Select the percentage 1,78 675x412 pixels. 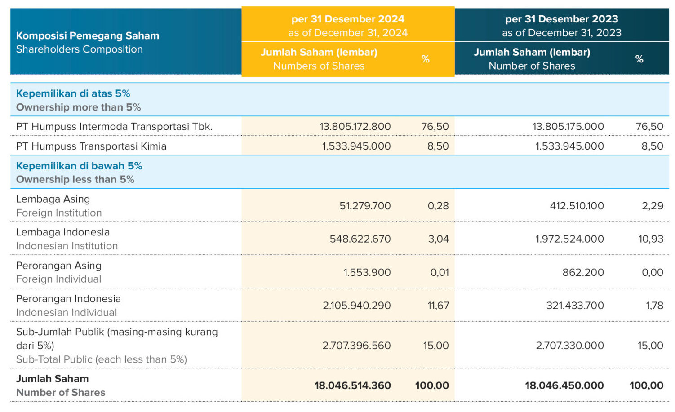[655, 306]
